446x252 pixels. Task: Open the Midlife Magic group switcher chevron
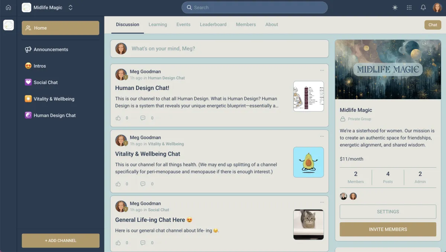point(71,7)
